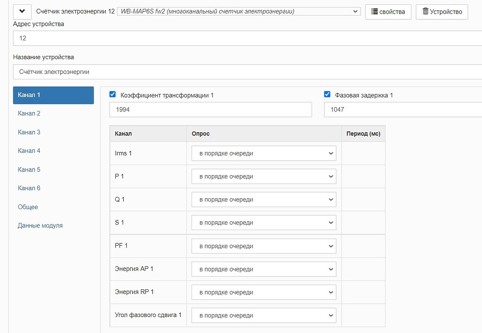This screenshot has width=482, height=333.
Task: Switch to Канал 3 tab
Action: 29,132
